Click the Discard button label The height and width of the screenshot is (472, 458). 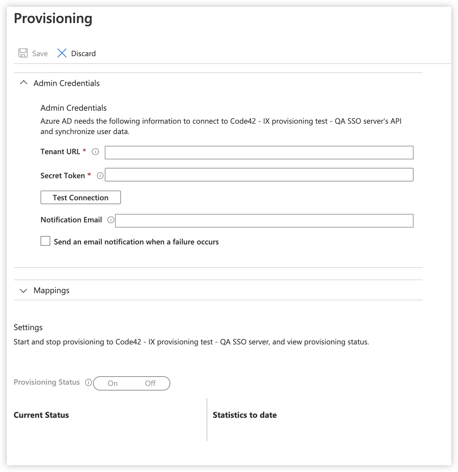tap(83, 53)
